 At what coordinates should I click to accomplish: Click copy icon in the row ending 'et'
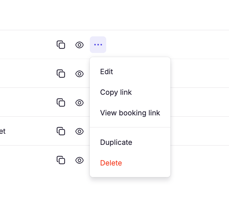(61, 131)
